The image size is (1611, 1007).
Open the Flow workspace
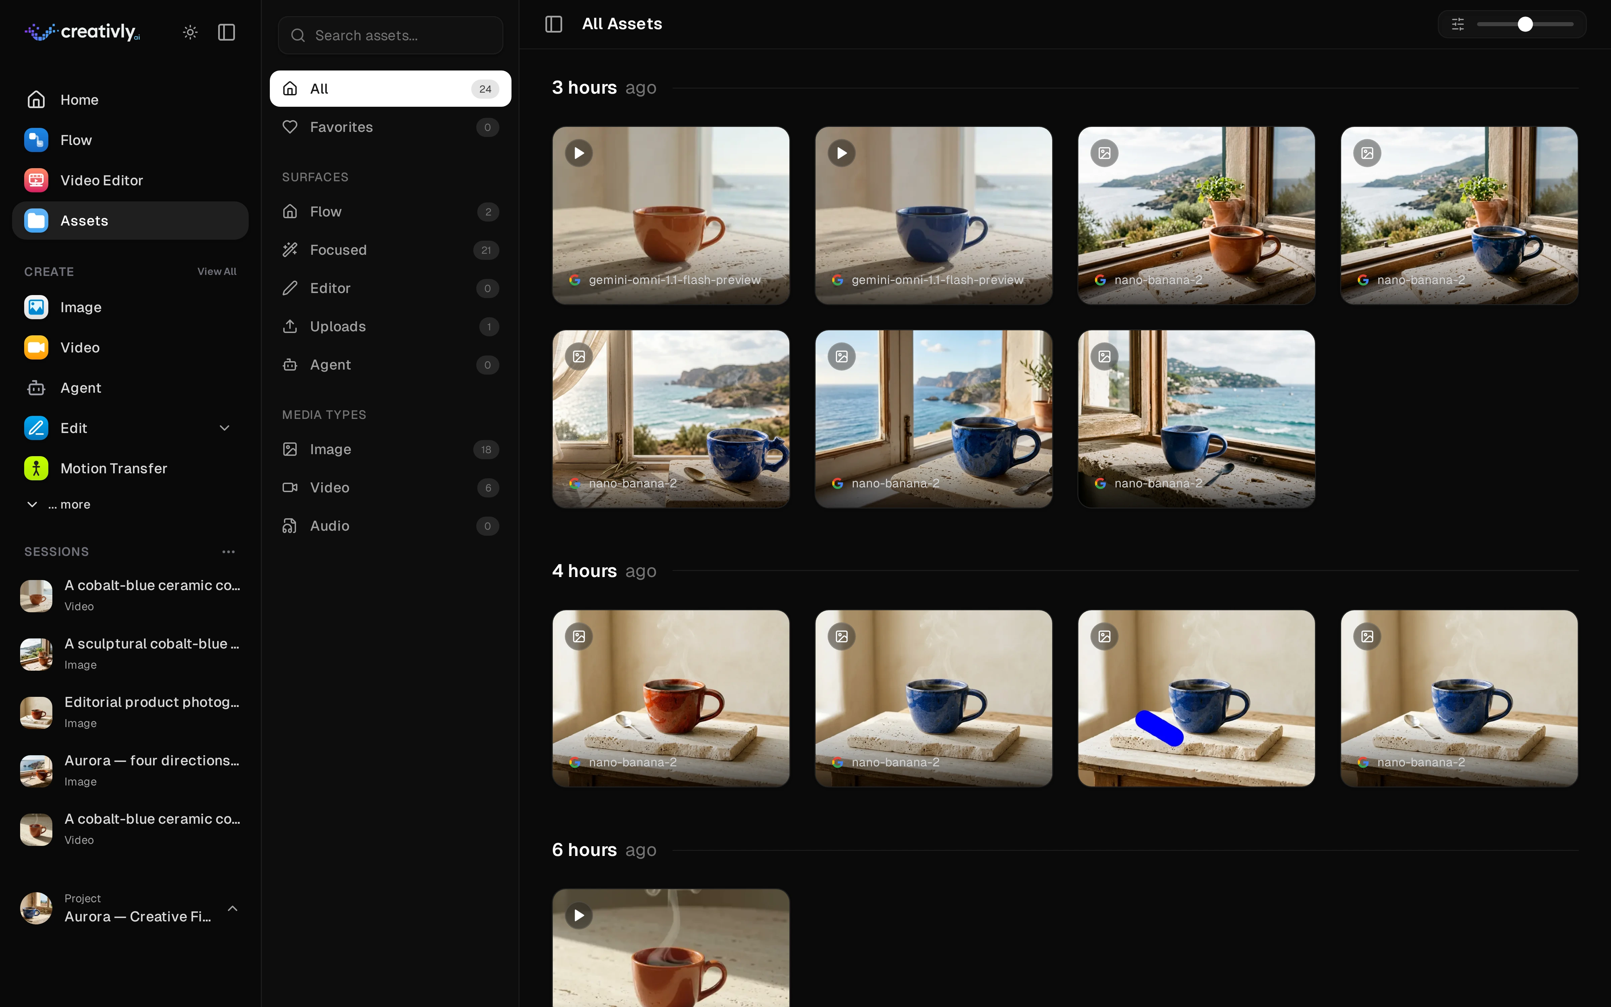(131, 140)
